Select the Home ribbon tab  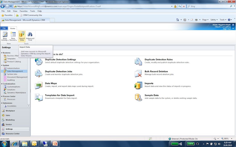[13, 28]
